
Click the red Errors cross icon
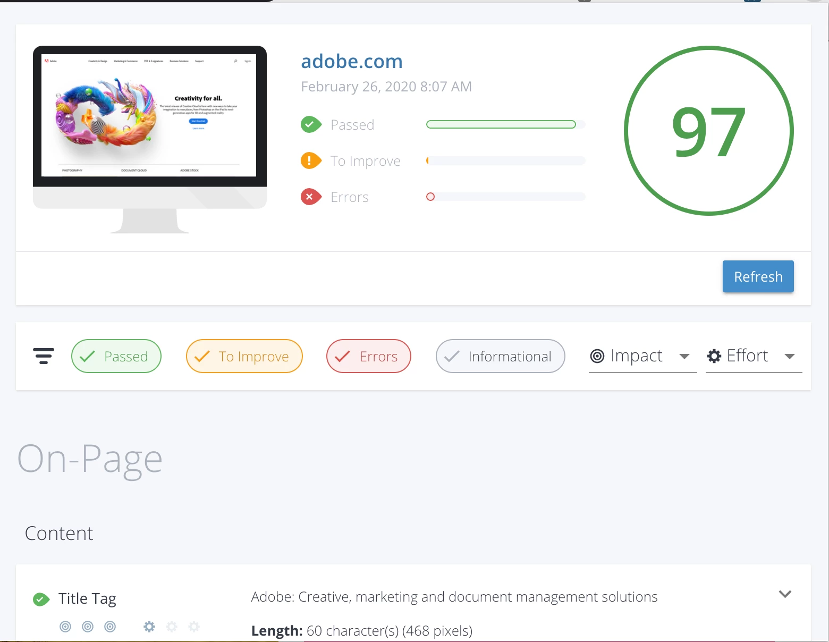tap(311, 197)
